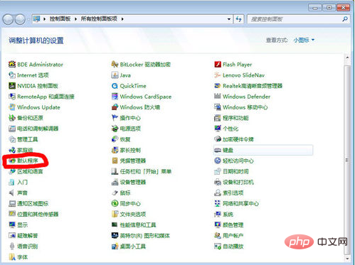This screenshot has width=355, height=265.
Task: Open 文件夹选项 link
Action: (133, 214)
